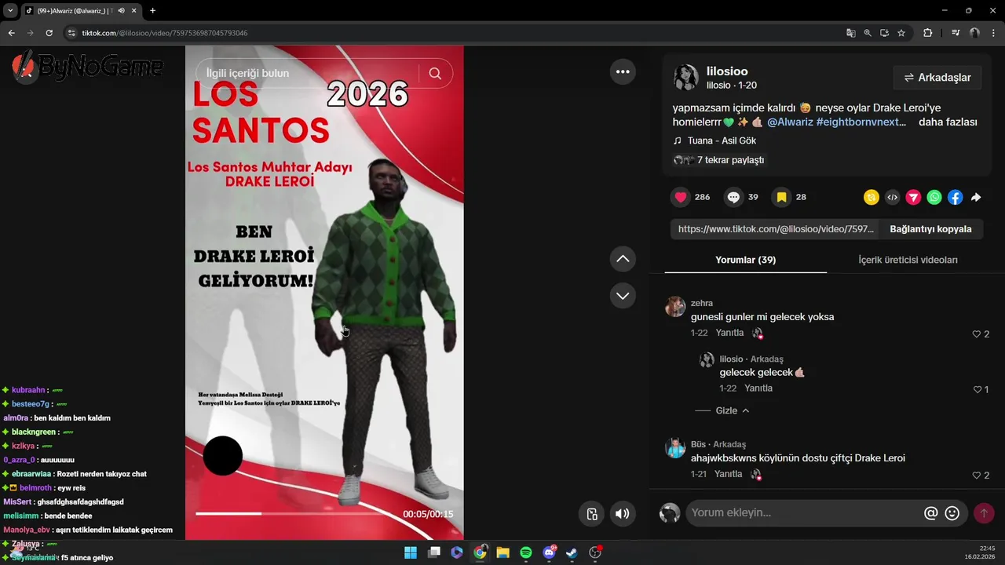The image size is (1005, 565).
Task: Reply to Büs's comment with Yanıtla
Action: (x=728, y=474)
